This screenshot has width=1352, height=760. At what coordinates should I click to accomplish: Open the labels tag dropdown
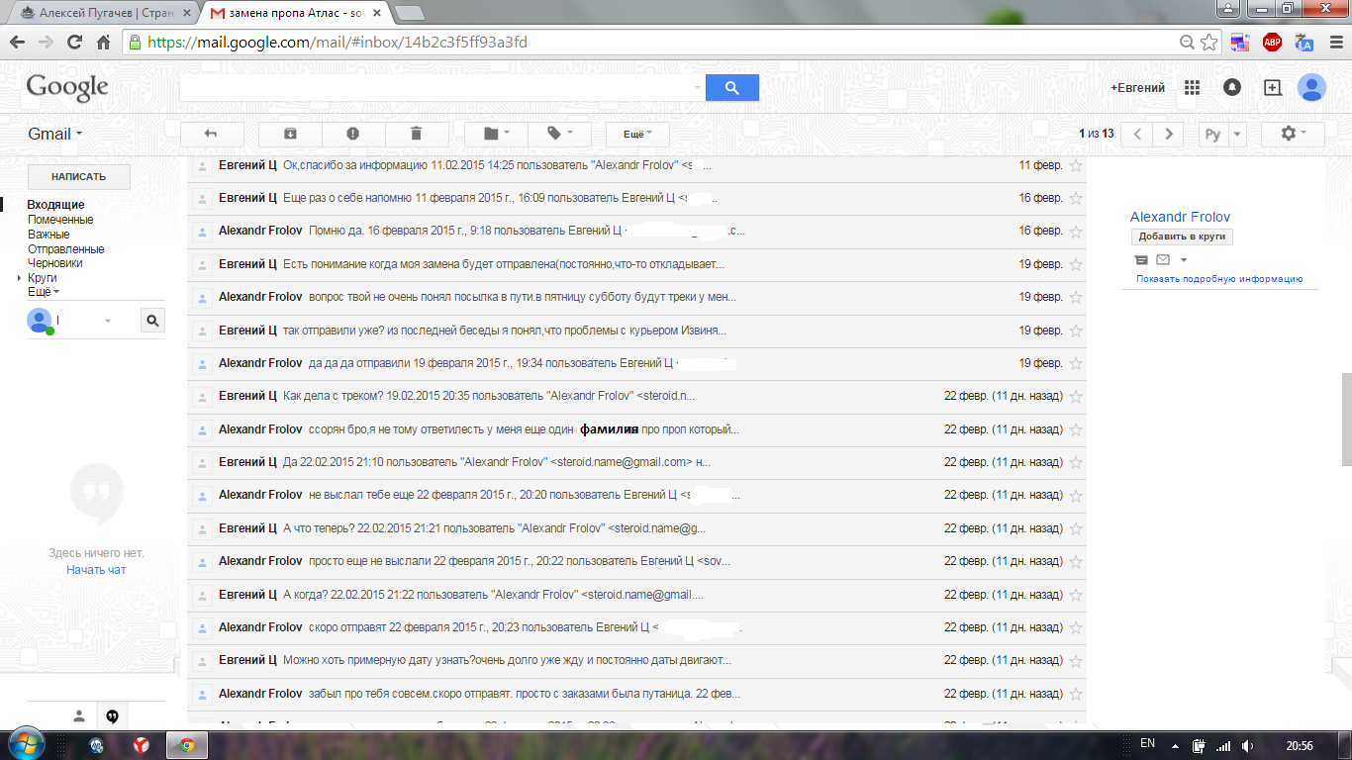point(558,134)
